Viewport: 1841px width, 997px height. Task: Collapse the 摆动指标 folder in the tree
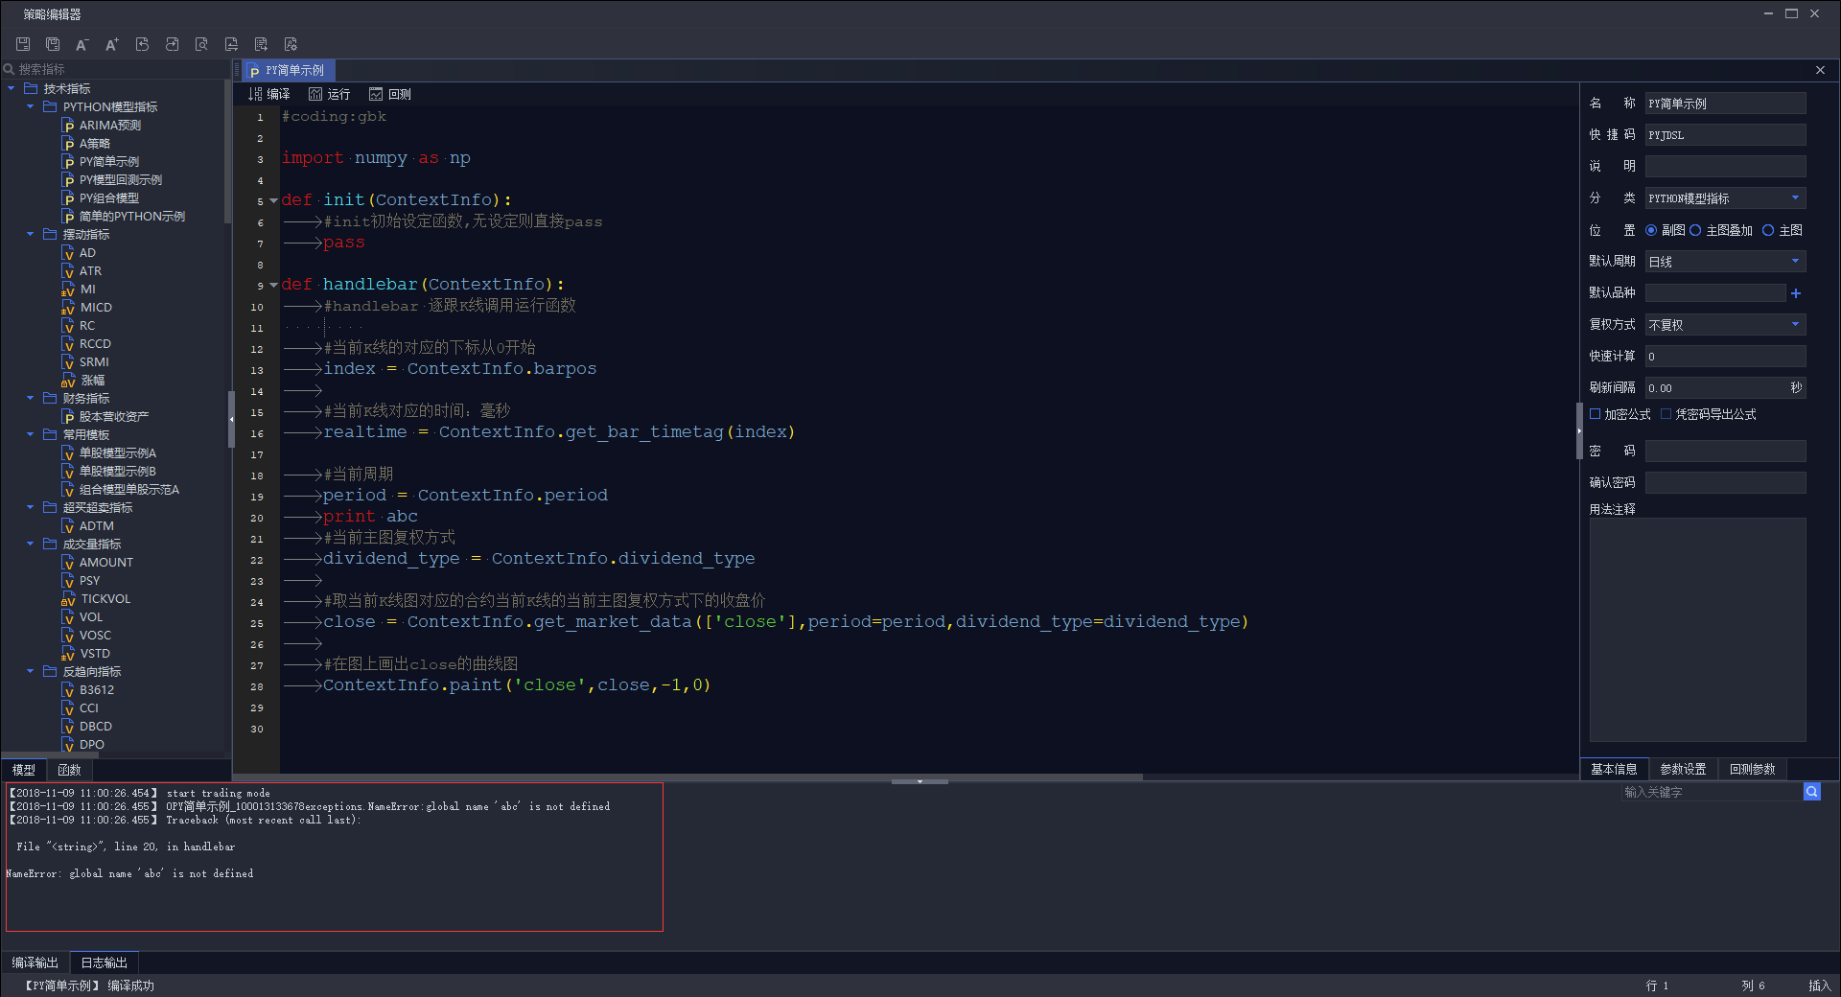[31, 235]
